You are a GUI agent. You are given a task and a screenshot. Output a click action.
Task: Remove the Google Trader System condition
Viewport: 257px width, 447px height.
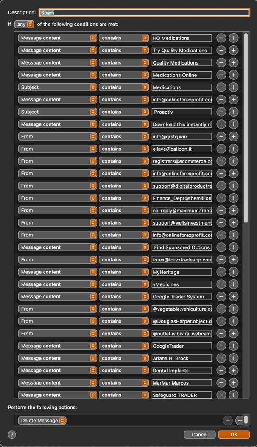coord(221,296)
